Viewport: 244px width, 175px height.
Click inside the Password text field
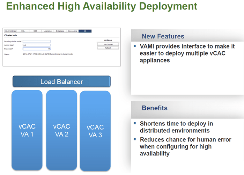pyautogui.click(x=35, y=49)
